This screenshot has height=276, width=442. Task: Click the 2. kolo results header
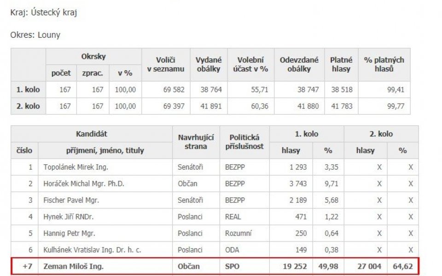coord(381,134)
